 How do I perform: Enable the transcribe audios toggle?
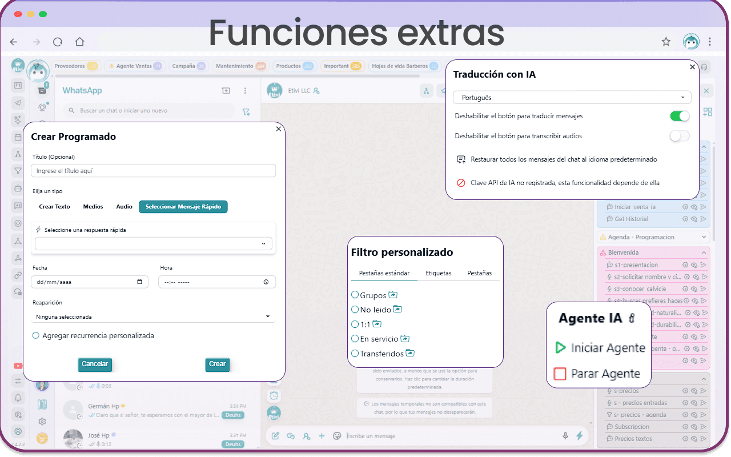pyautogui.click(x=679, y=136)
